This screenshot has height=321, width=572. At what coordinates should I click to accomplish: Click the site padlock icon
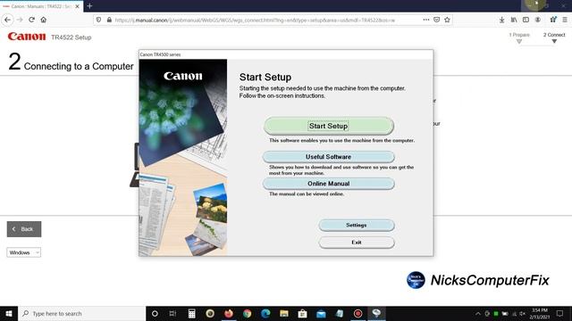[109, 20]
